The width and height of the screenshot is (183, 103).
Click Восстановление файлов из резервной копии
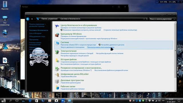point(111,70)
